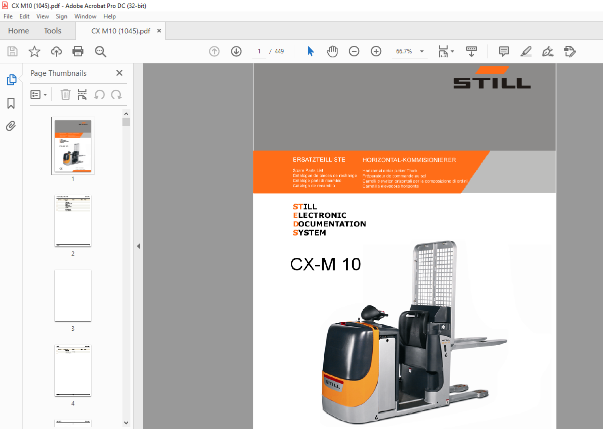Open the Window menu
The height and width of the screenshot is (429, 603).
(x=85, y=16)
